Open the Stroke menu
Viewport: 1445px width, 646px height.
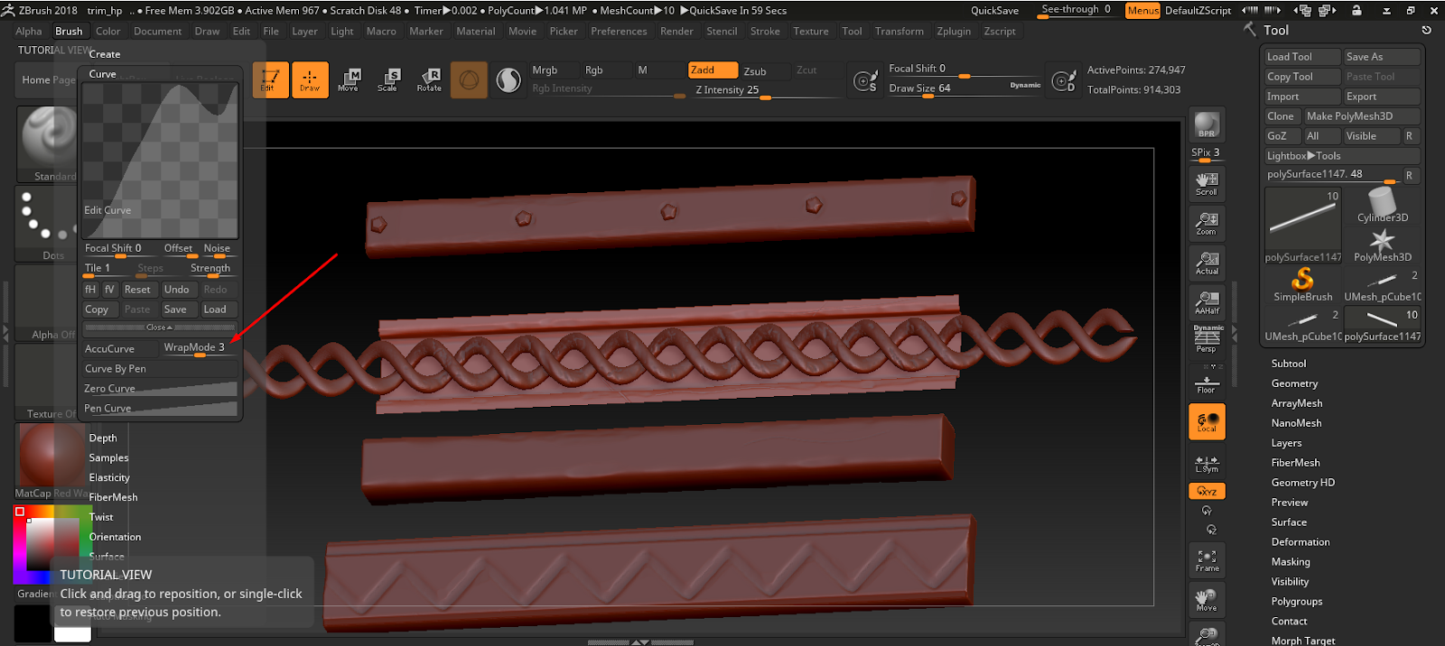(765, 32)
